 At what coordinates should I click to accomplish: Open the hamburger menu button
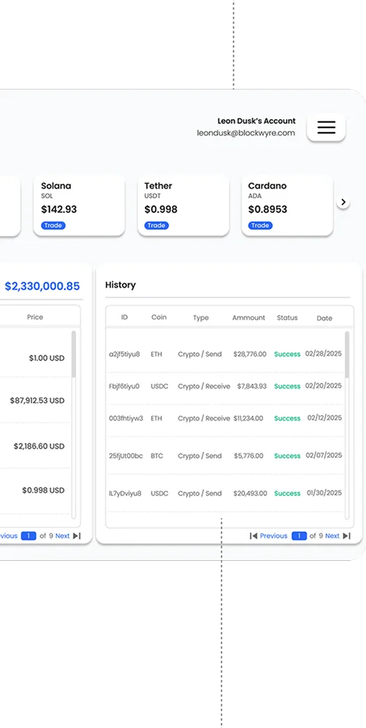(x=326, y=127)
